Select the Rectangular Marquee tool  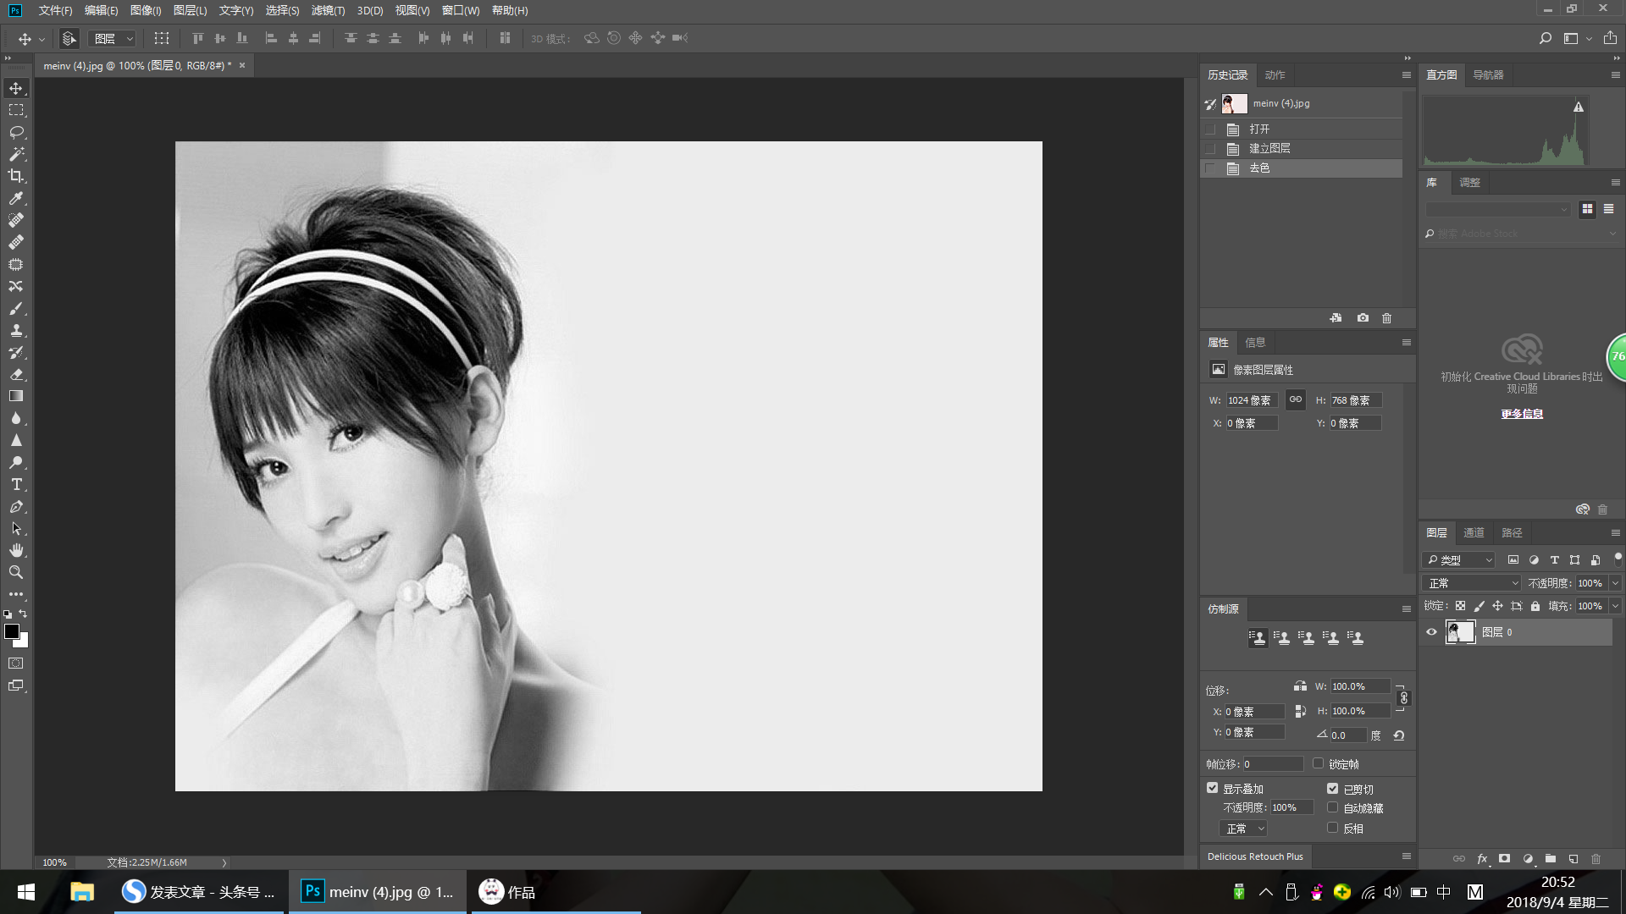point(16,110)
